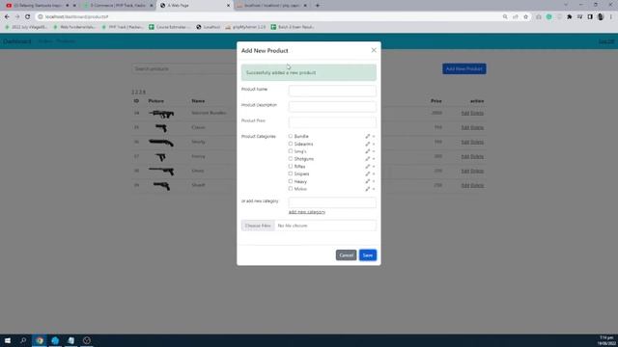Click the Choose Files button
The image size is (618, 347).
(x=258, y=226)
